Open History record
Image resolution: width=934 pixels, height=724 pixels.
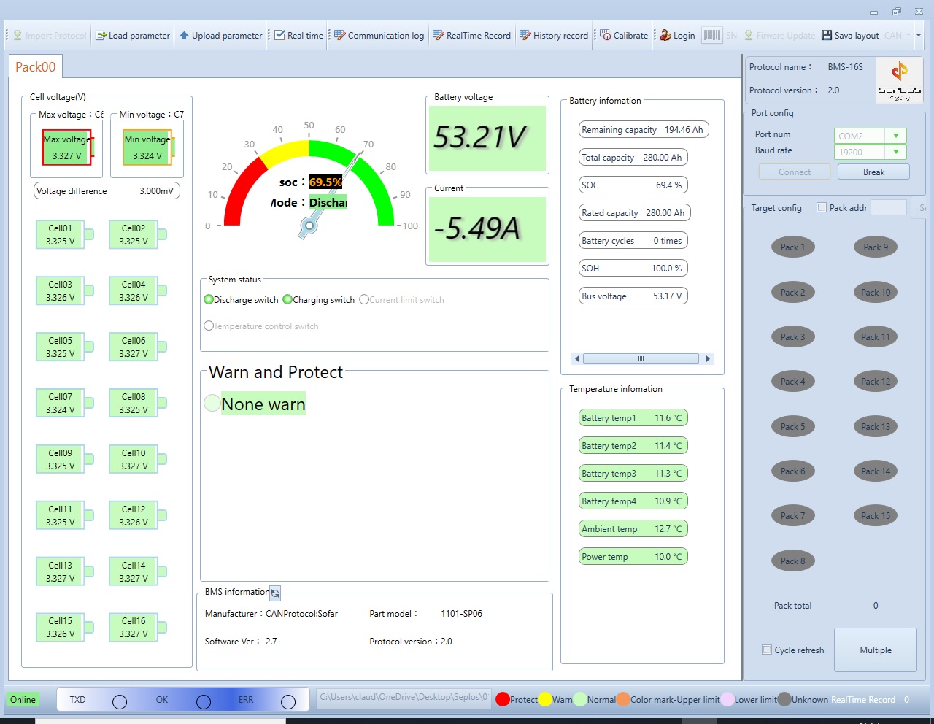coord(554,35)
